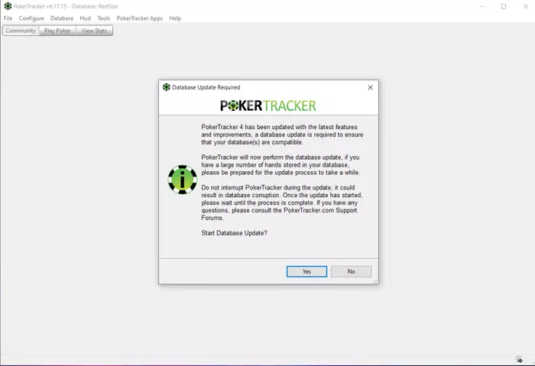535x366 pixels.
Task: Switch to the Community tab
Action: pos(21,31)
